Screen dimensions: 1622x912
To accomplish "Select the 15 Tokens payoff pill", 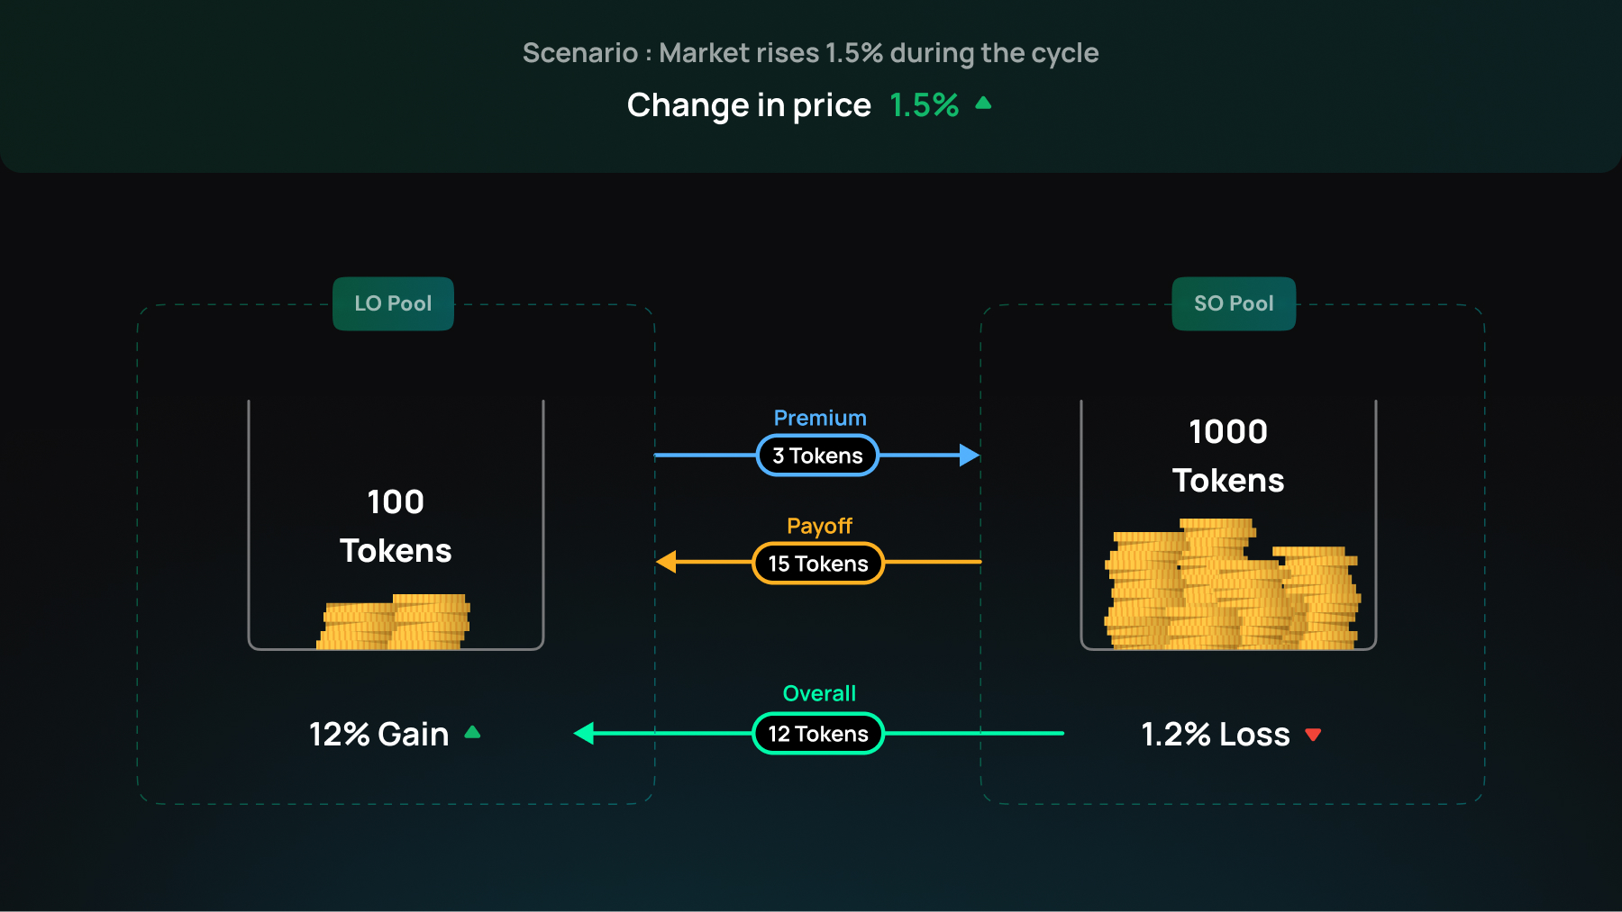I will coord(817,564).
